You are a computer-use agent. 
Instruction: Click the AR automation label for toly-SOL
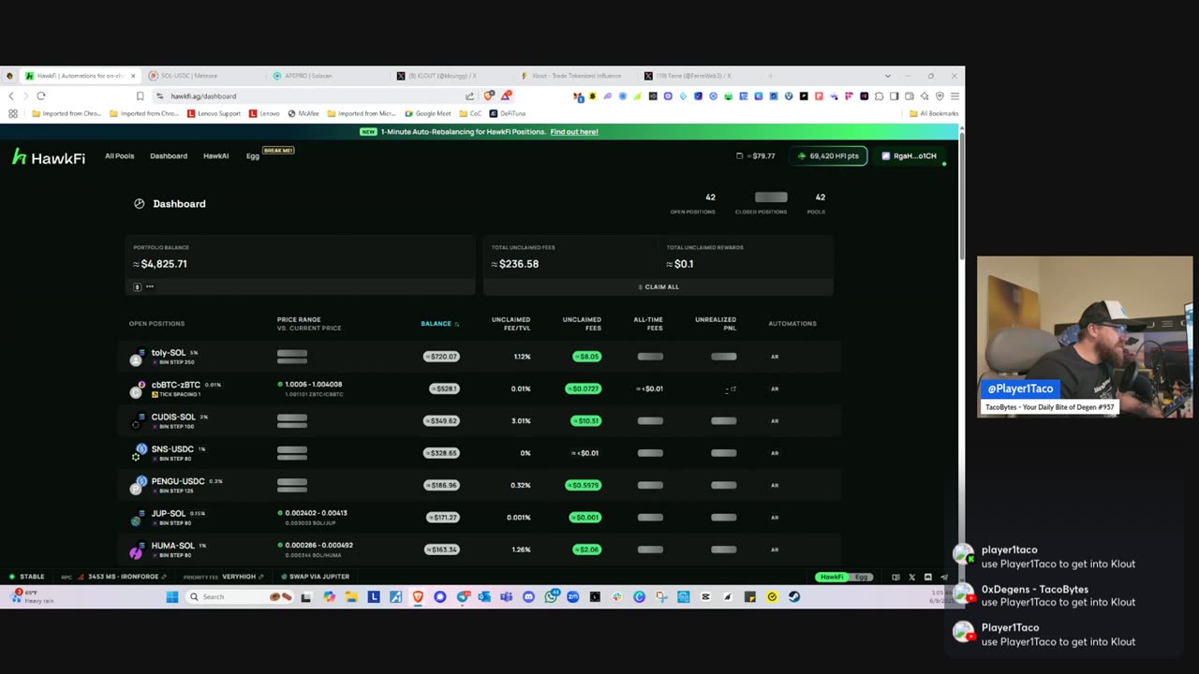775,357
